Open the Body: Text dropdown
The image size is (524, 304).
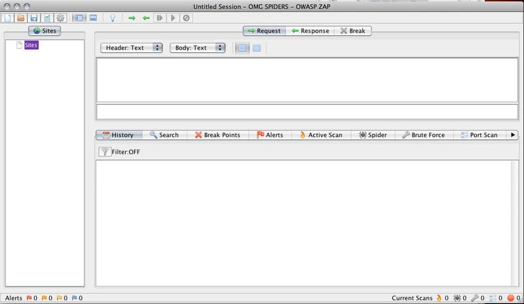click(x=197, y=48)
